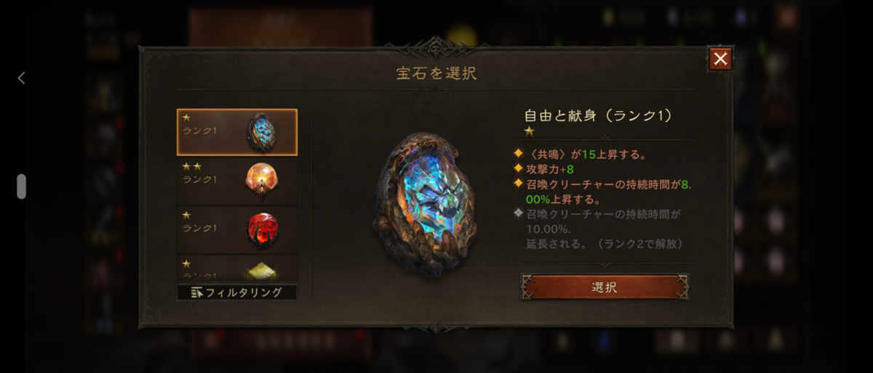
Task: Tap the large gem preview image
Action: click(x=425, y=203)
